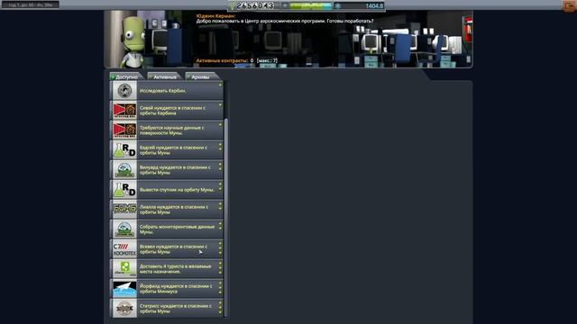This screenshot has width=577, height=324.
Task: Click the emblem logo of Статрисс rescue contract
Action: (124, 309)
